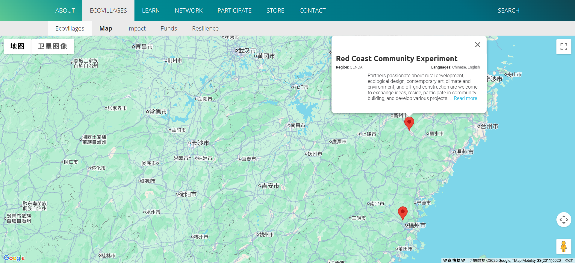575x263 pixels.
Task: Open the Resilience subtab
Action: click(205, 28)
